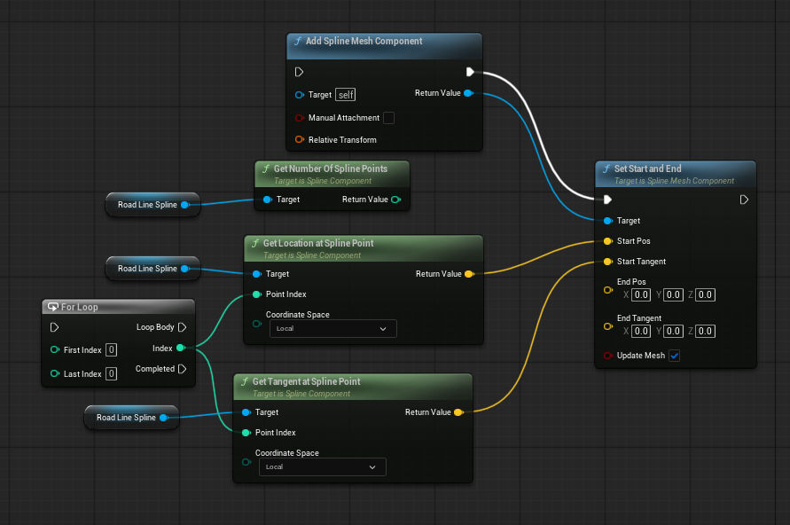Click the For Loop Index output pin
The width and height of the screenshot is (790, 525).
coord(181,349)
